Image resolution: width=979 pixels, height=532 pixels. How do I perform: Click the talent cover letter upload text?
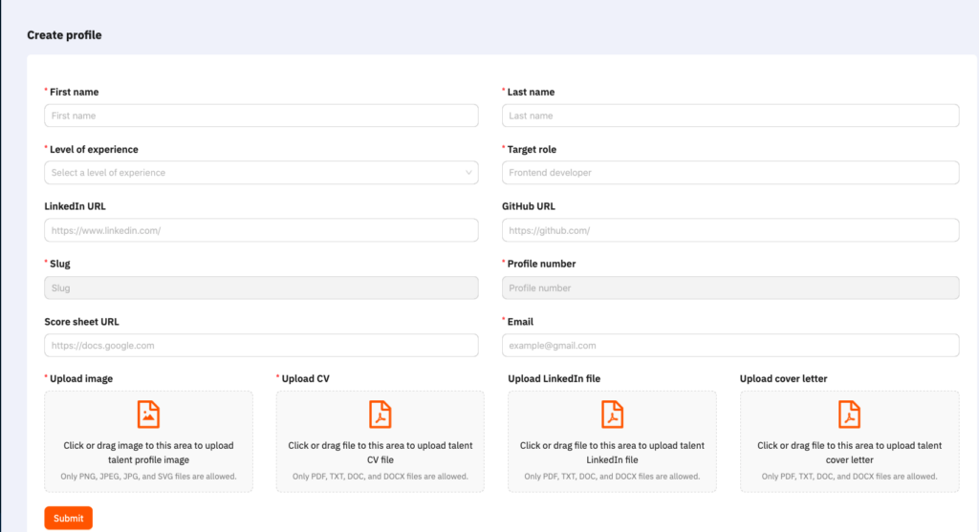pyautogui.click(x=849, y=453)
